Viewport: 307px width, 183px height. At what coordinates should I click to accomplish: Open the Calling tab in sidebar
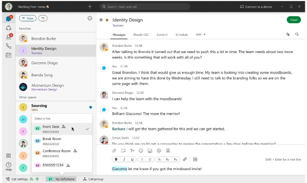pos(8,46)
